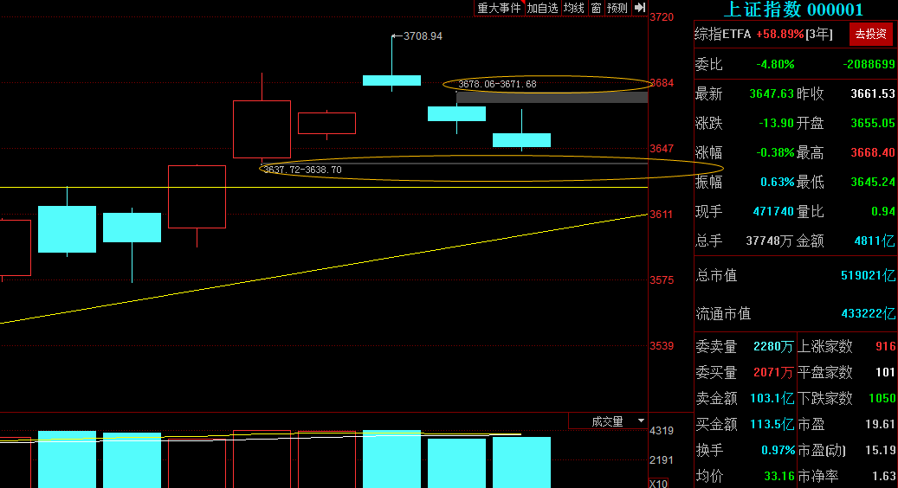Click the 3637.72-3638.70 gap label
This screenshot has width=898, height=488.
click(x=302, y=170)
